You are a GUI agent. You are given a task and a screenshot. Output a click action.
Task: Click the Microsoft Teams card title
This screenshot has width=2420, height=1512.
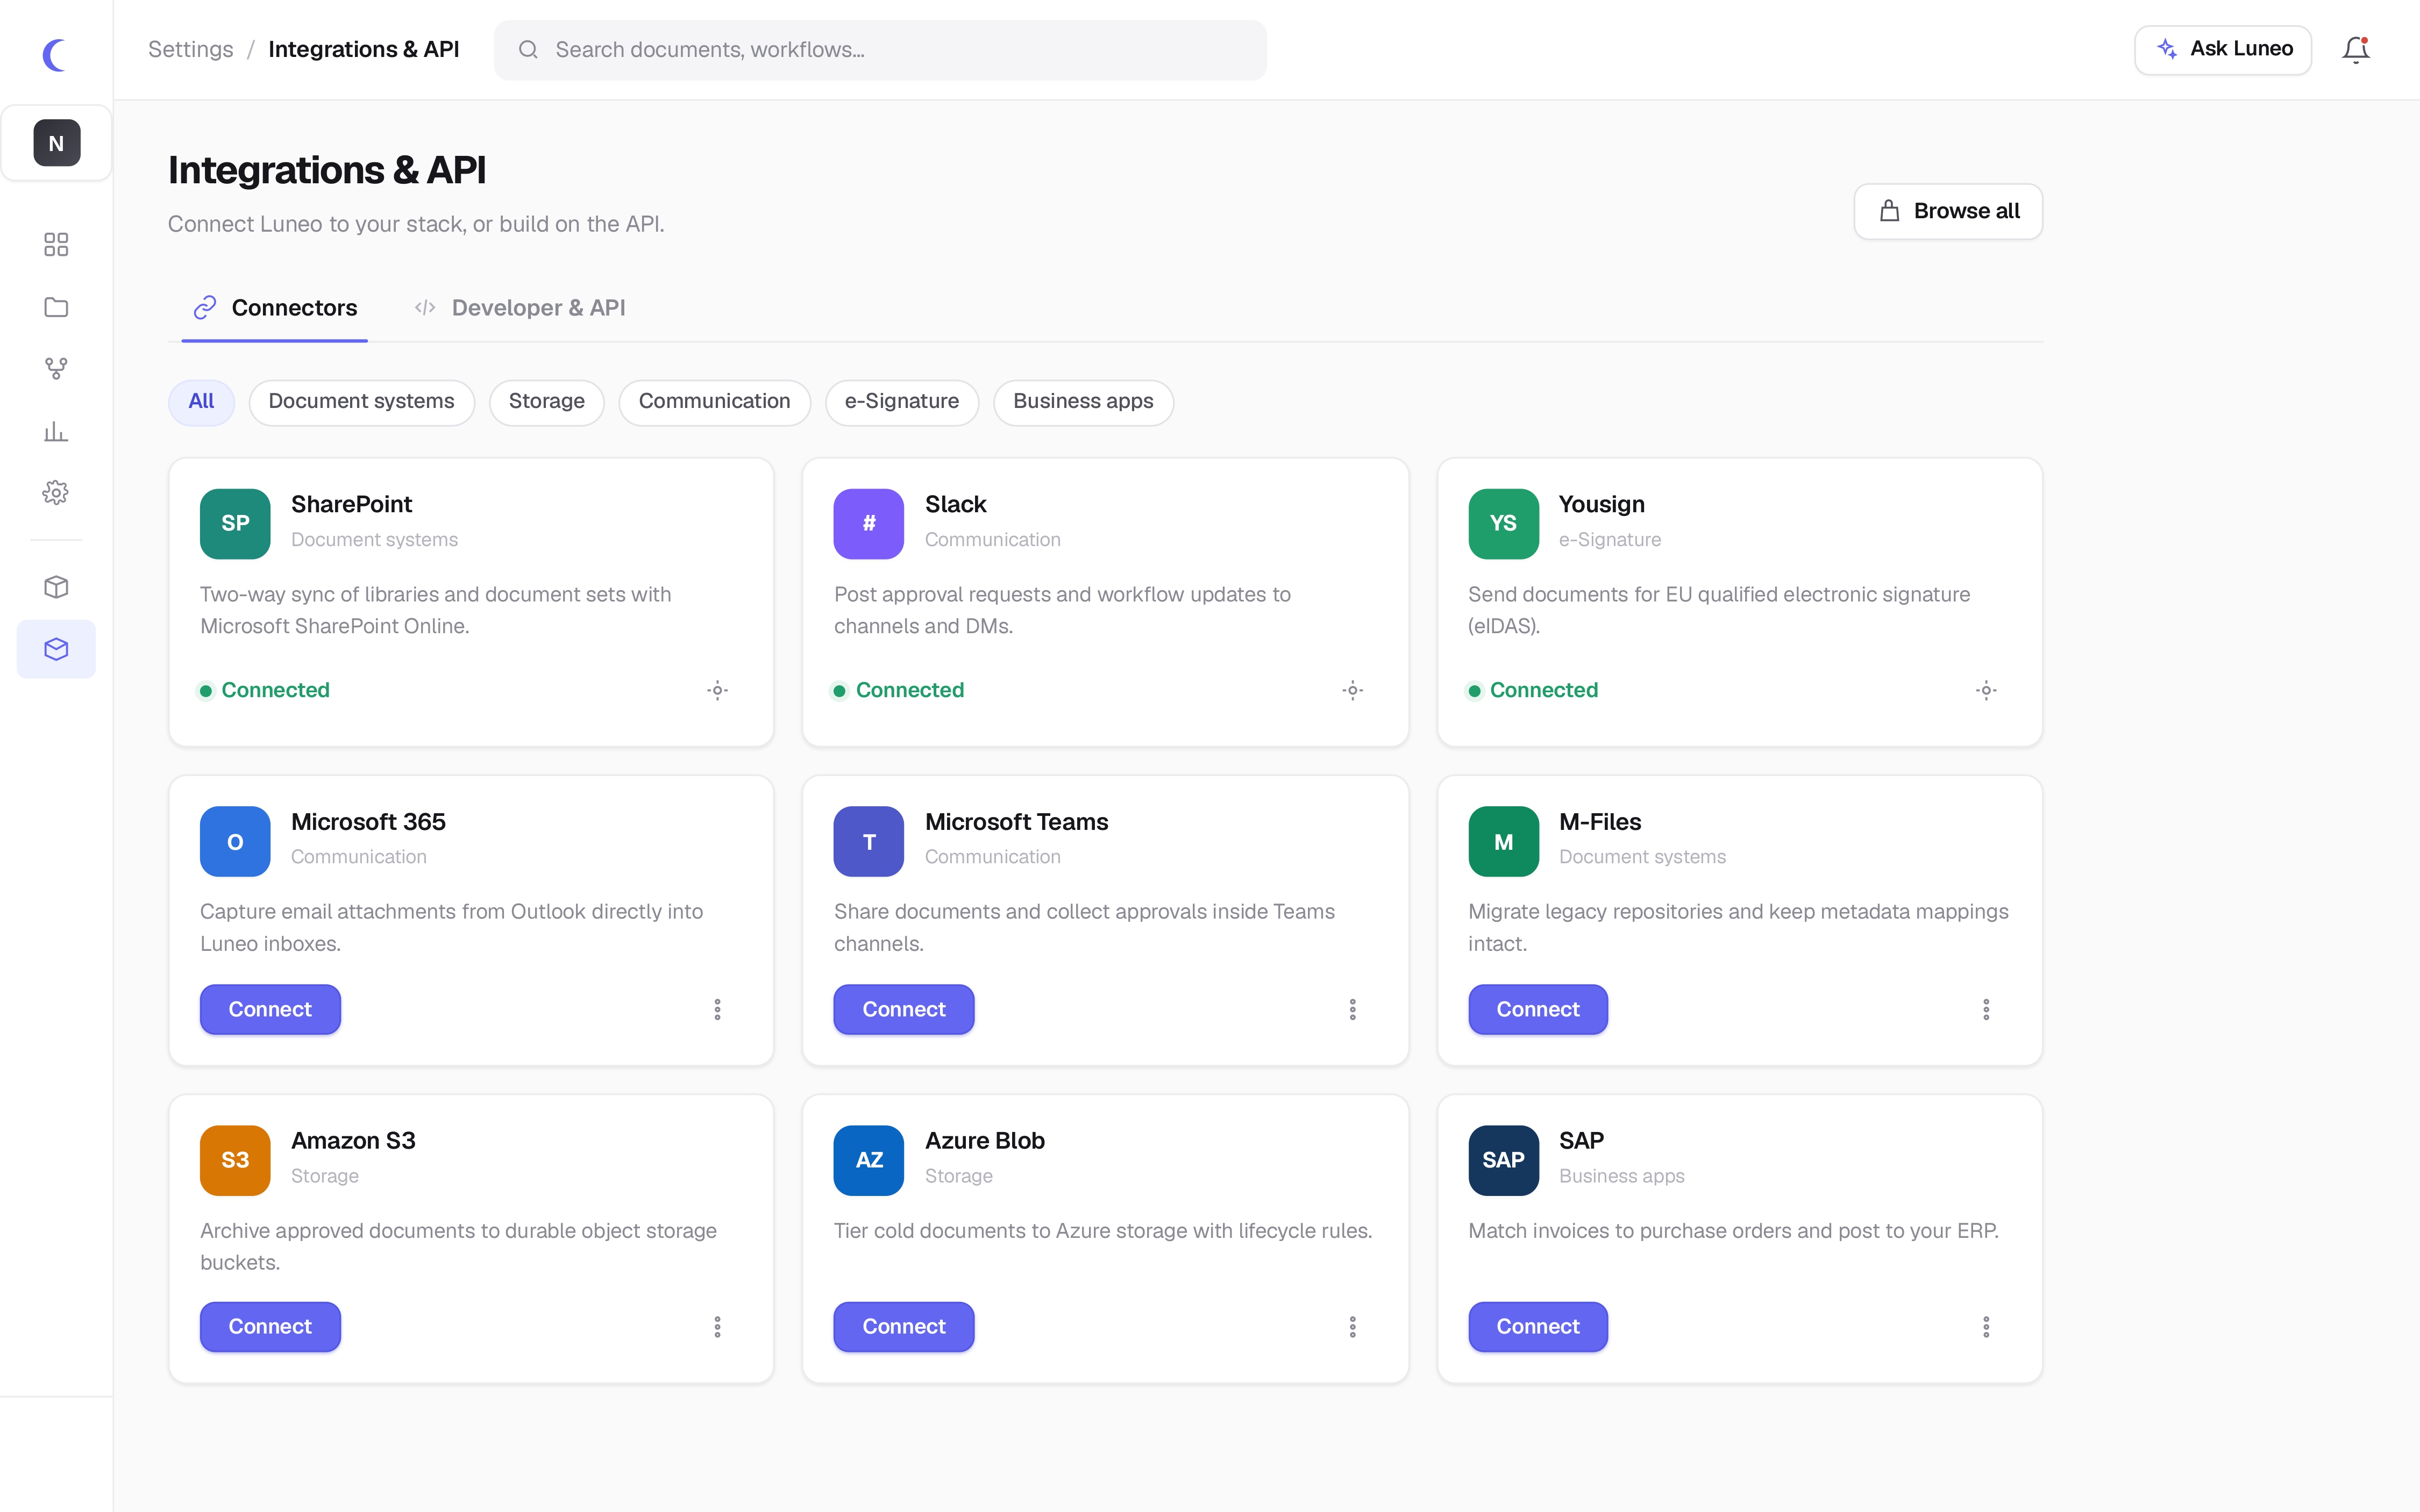click(1016, 822)
